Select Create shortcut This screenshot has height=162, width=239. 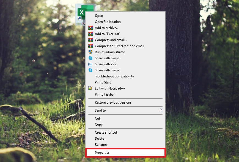(125, 132)
